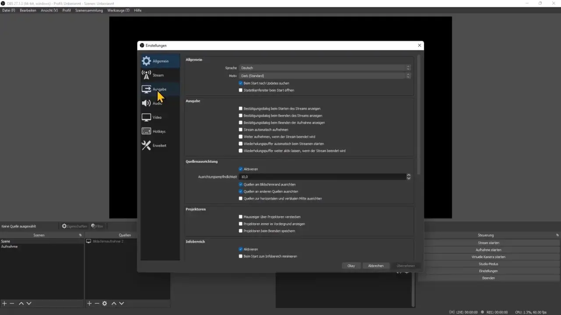Click the Filter button above Szenen
The width and height of the screenshot is (561, 315).
[x=97, y=226]
